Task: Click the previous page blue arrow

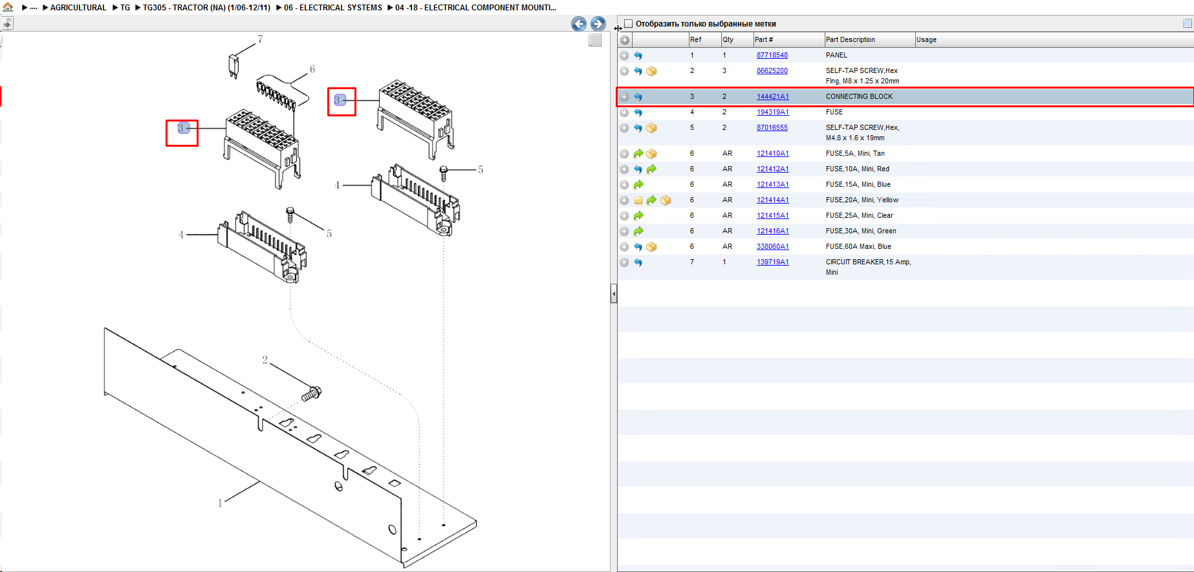Action: (x=579, y=24)
